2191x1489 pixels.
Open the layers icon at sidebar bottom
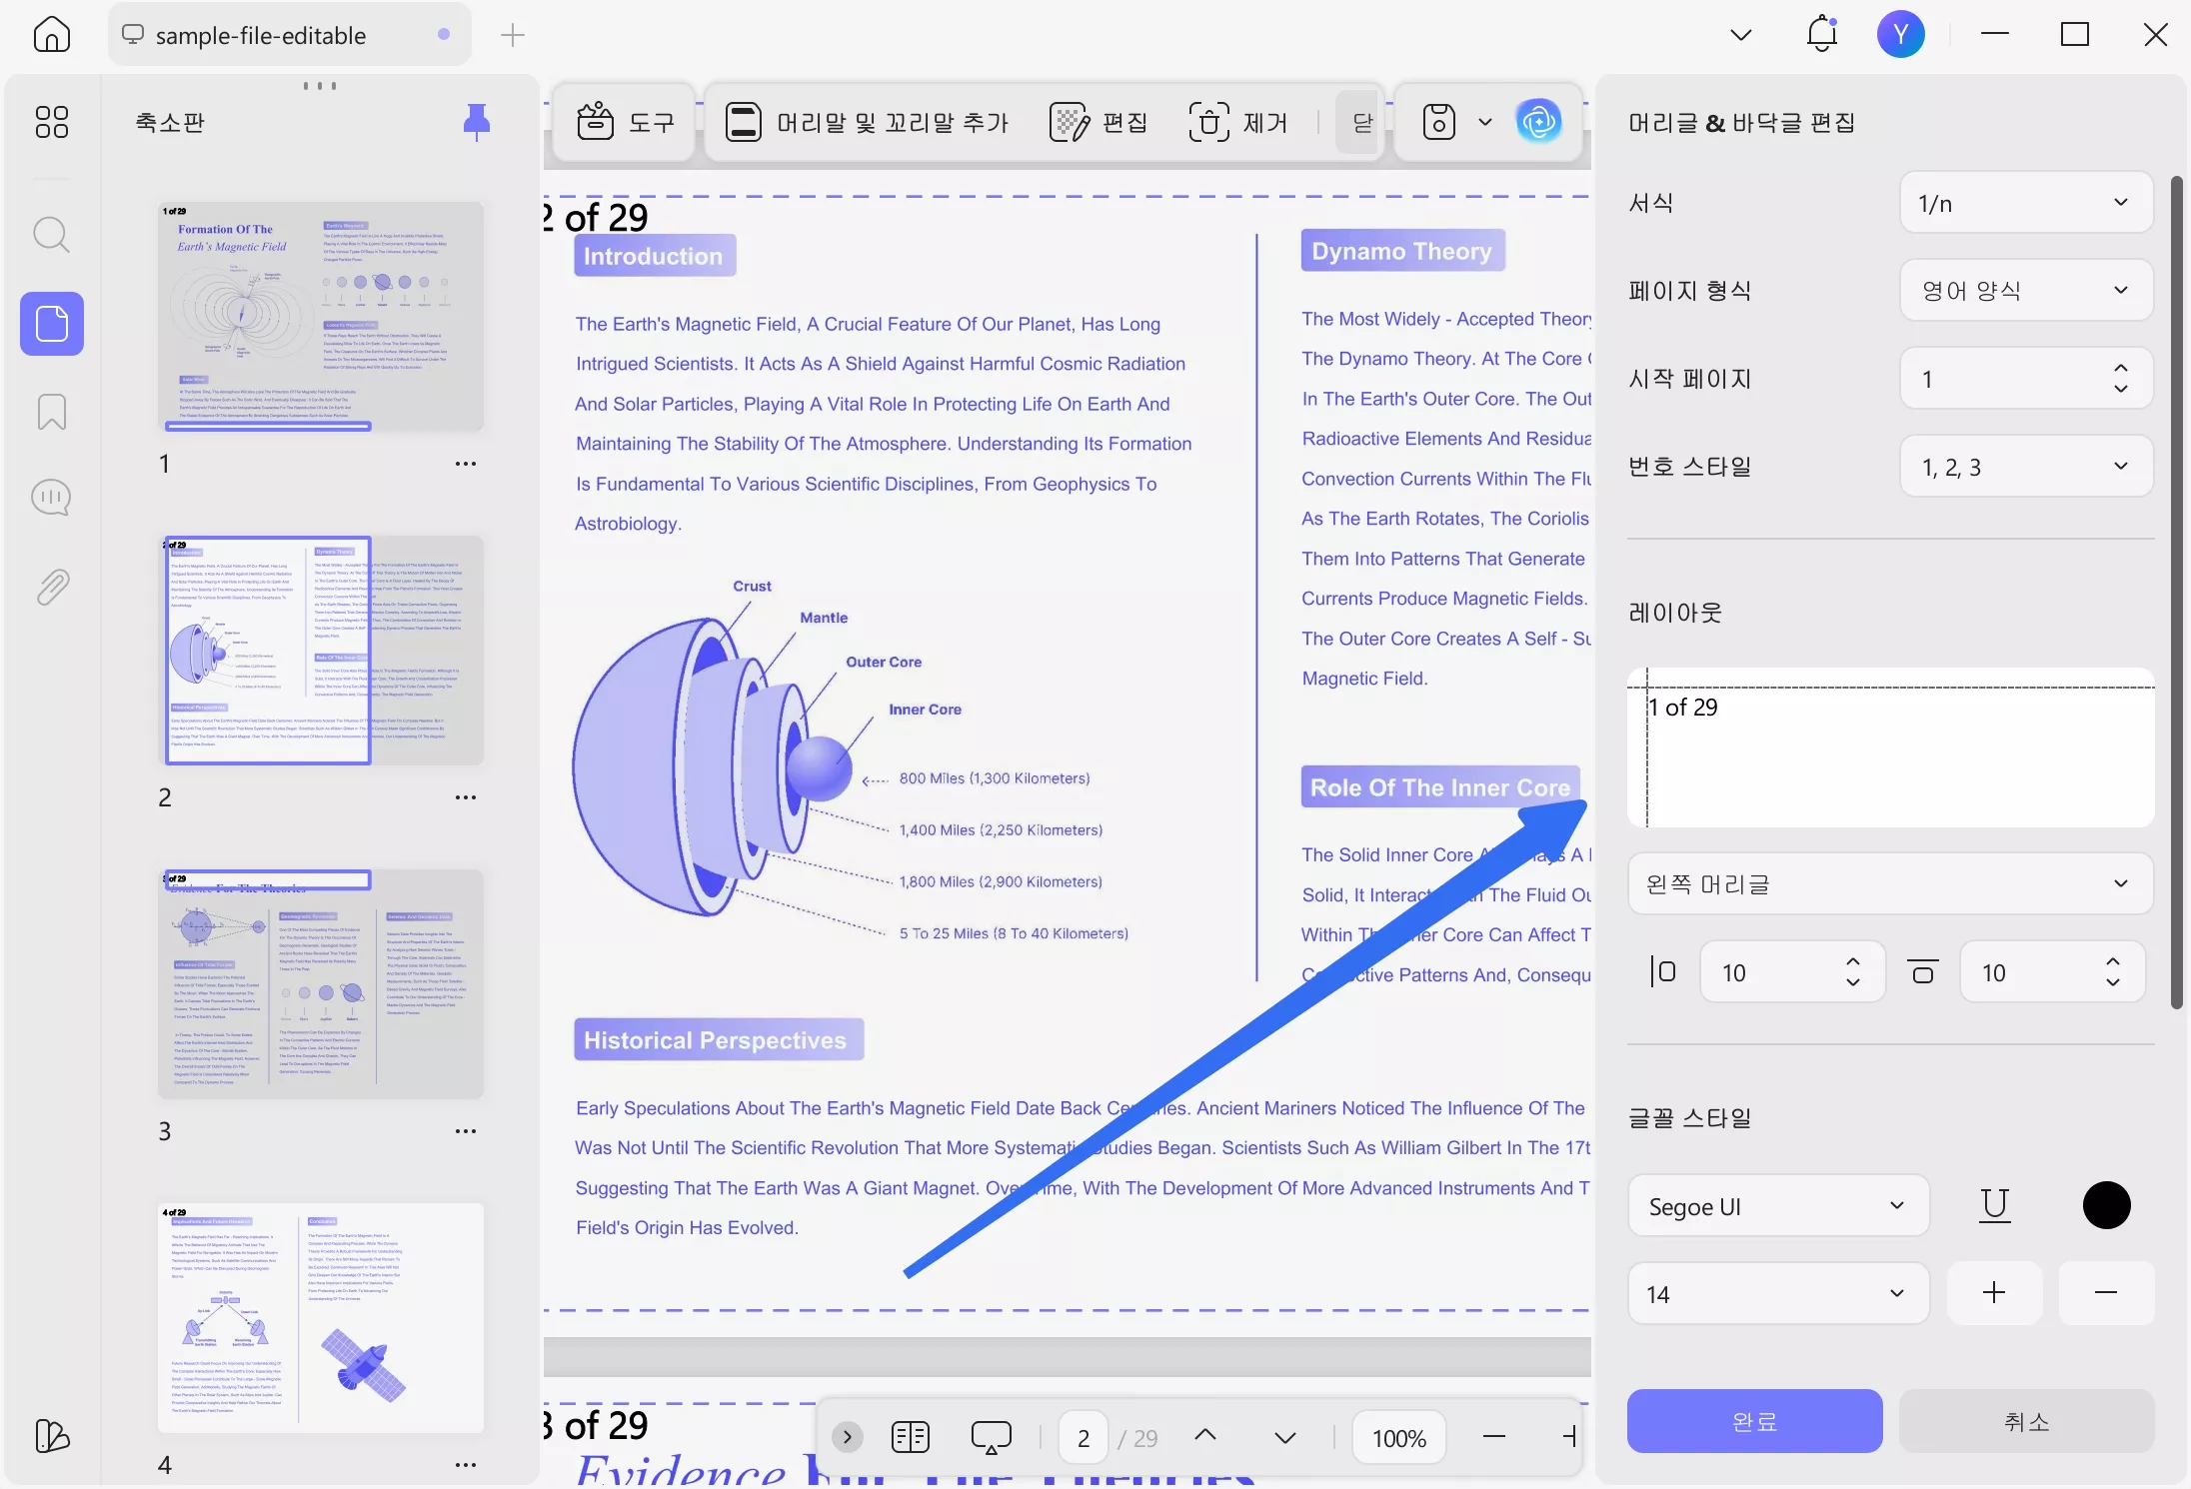point(52,1436)
